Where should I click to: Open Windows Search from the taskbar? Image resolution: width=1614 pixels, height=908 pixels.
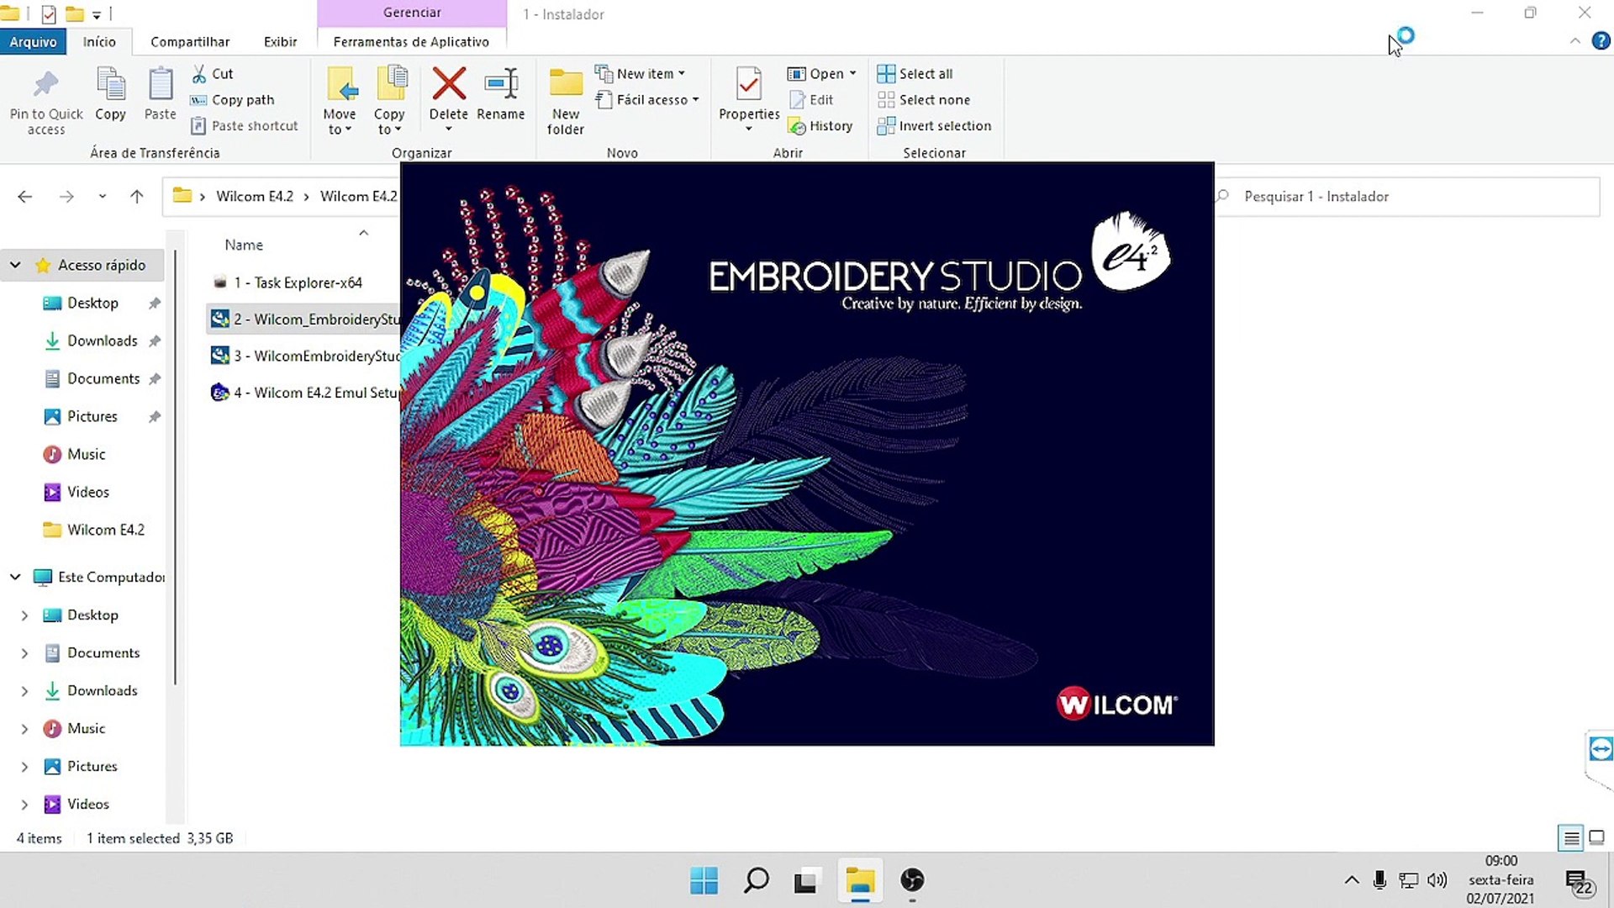tap(756, 880)
